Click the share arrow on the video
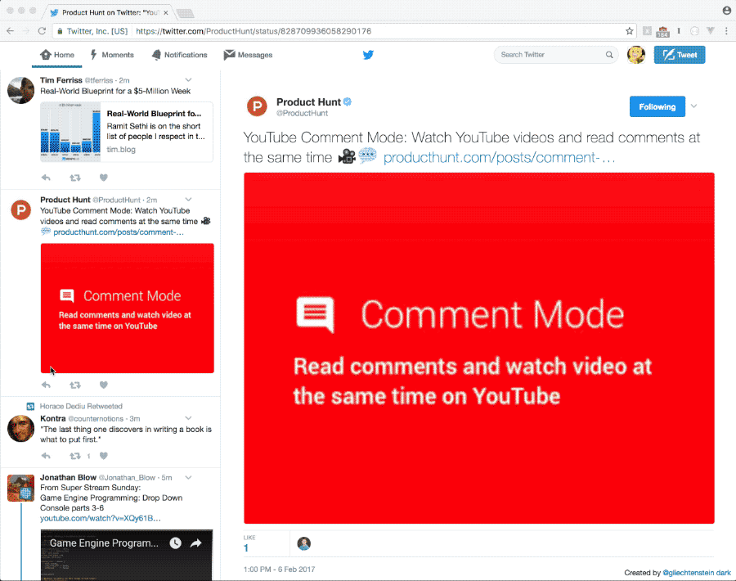Viewport: 736px width, 581px height. (196, 543)
